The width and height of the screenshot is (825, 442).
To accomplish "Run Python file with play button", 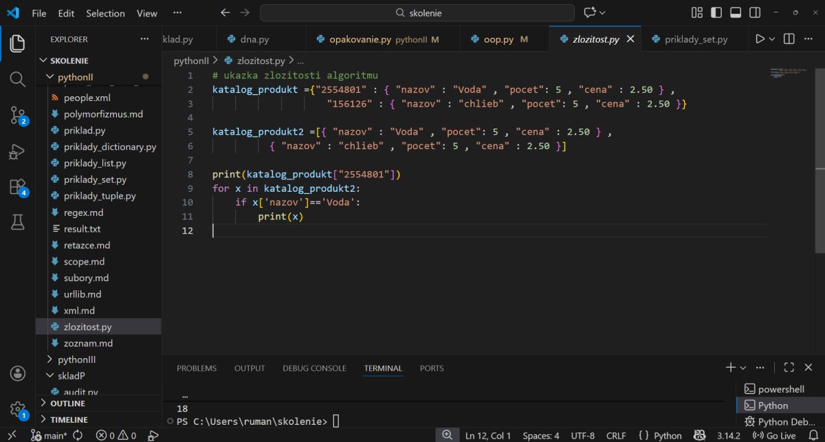I will coord(760,39).
